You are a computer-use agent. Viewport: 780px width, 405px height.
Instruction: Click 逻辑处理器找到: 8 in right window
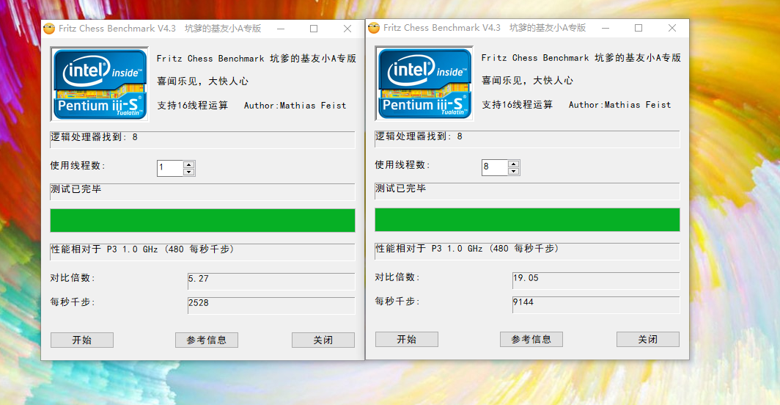pos(527,139)
